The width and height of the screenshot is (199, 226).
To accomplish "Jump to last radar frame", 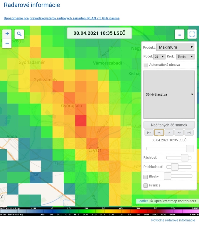I will point(189,132).
